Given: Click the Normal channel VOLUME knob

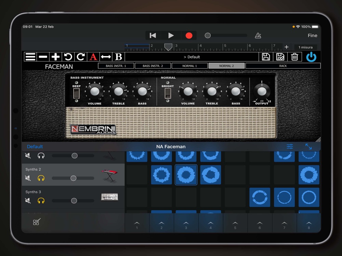Looking at the screenshot, I should [188, 91].
